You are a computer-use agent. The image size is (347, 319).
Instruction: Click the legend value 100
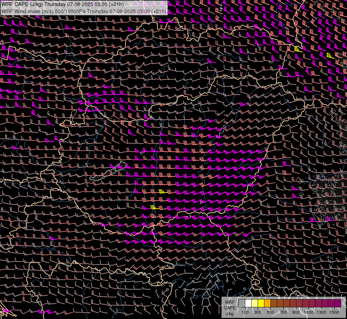(245, 312)
